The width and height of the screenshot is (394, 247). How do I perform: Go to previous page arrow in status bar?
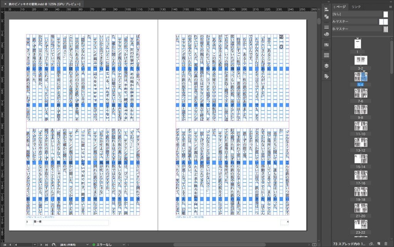[x=10, y=244]
